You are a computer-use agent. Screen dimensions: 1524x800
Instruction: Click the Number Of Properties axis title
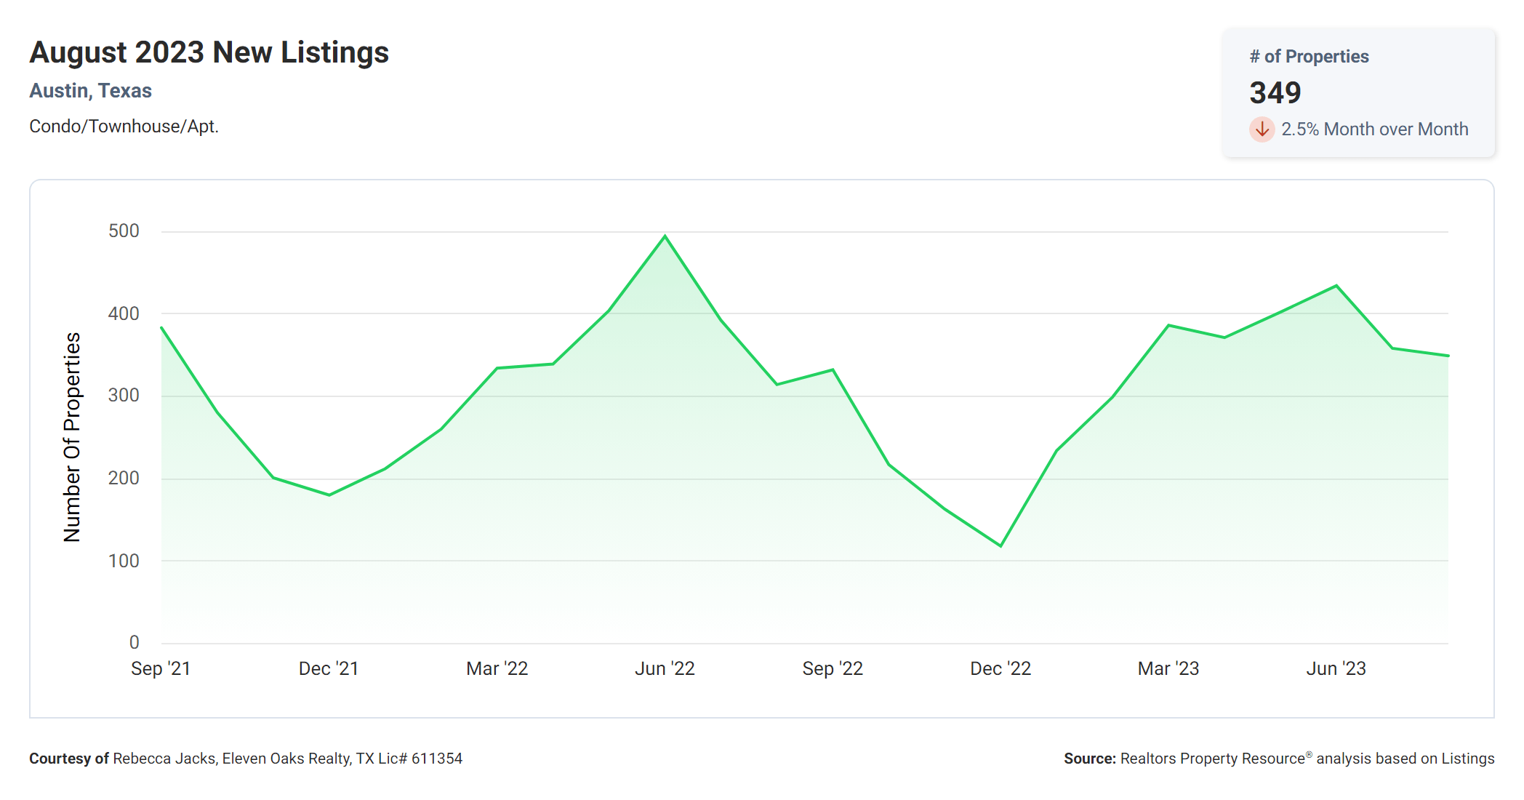coord(72,437)
